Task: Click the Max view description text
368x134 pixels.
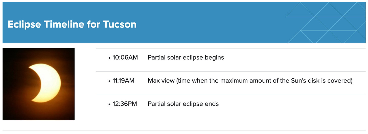Action: (250, 81)
